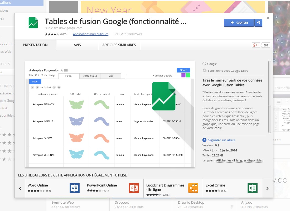
Task: Click the purple viewer color swatch
Action: pos(183,75)
